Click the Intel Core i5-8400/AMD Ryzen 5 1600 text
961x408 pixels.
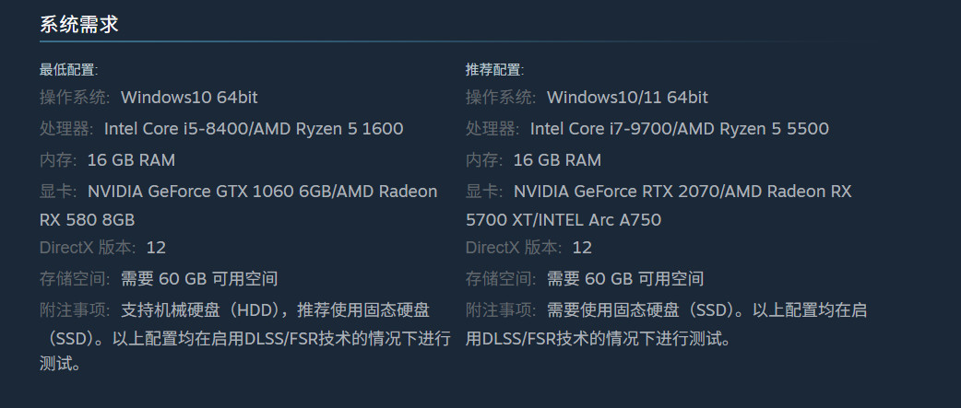tap(254, 129)
